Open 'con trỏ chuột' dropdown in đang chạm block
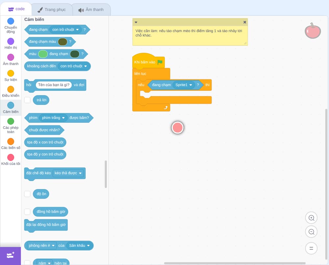This screenshot has height=265, width=329. coord(65,30)
